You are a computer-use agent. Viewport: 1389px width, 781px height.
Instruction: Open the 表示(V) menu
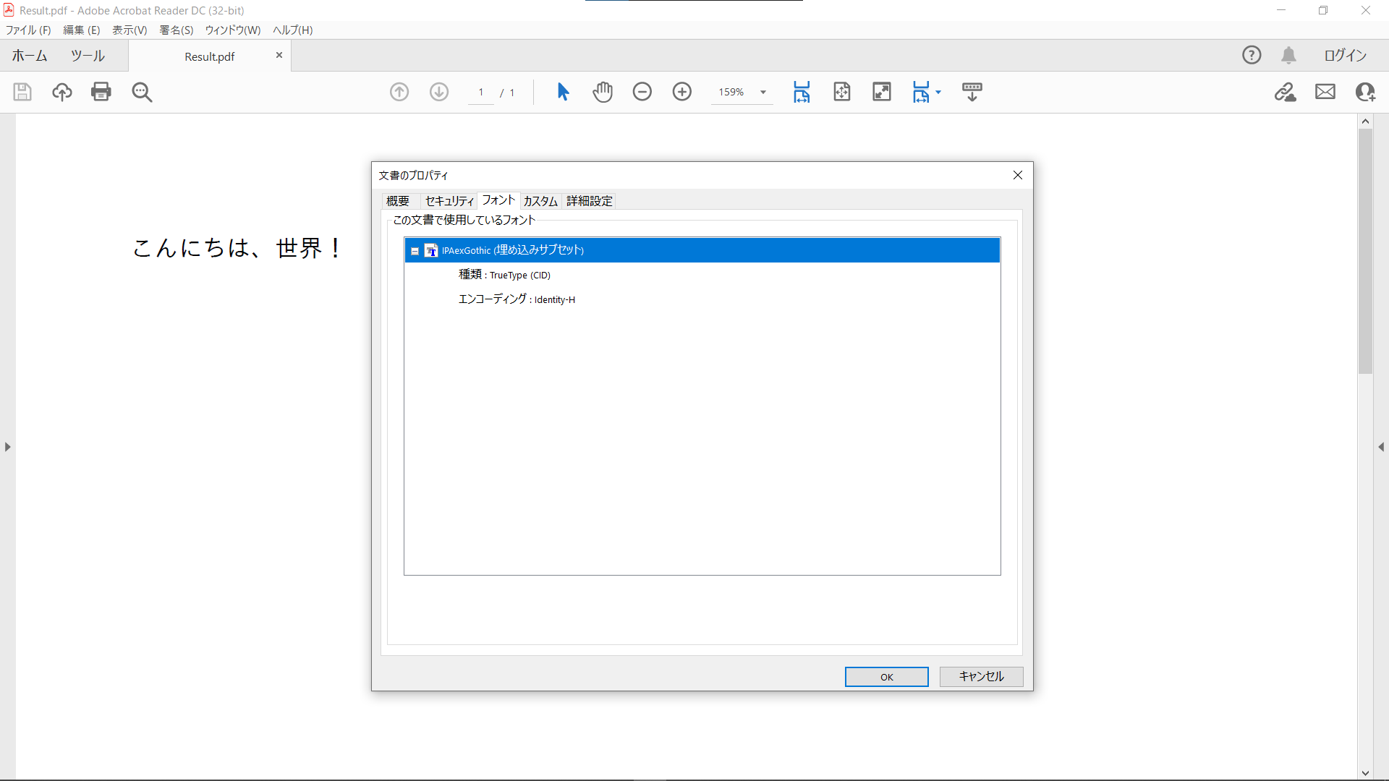click(x=129, y=30)
